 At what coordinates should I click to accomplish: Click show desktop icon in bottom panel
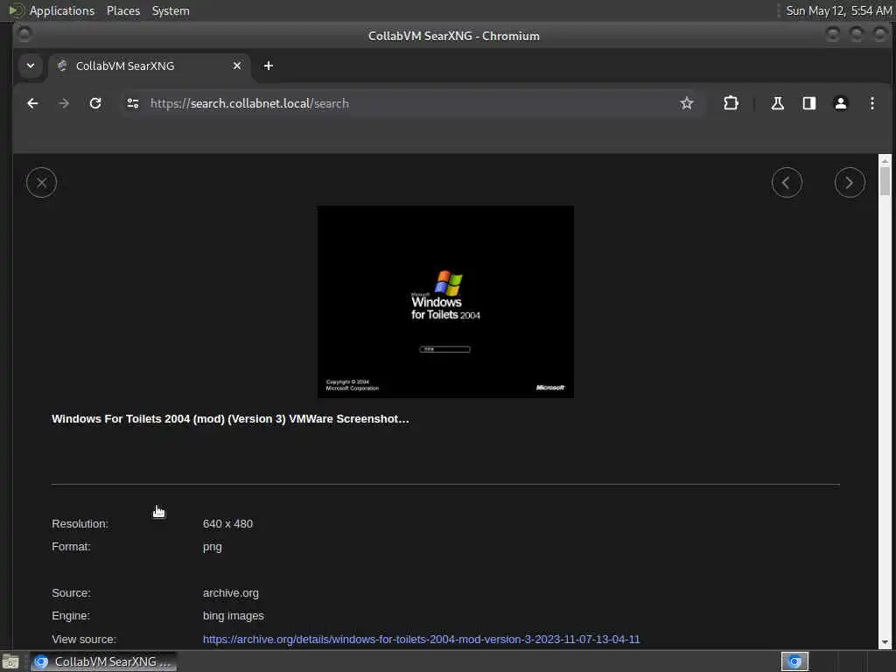(10, 661)
